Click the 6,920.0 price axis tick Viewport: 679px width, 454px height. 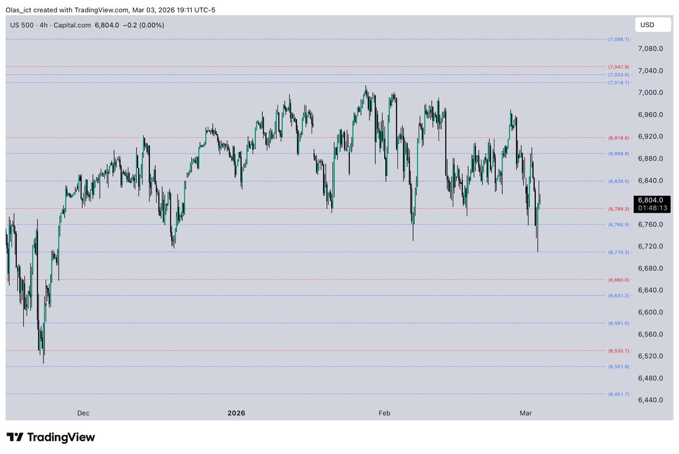click(x=650, y=137)
